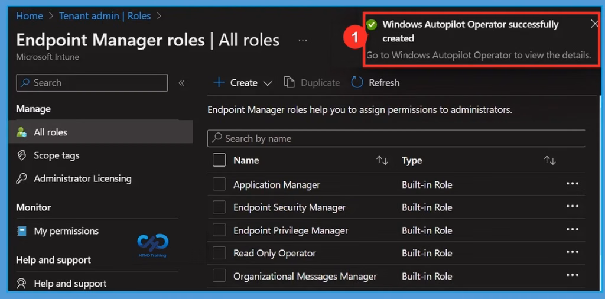
Task: Click the Refresh circular arrow icon
Action: [x=357, y=83]
